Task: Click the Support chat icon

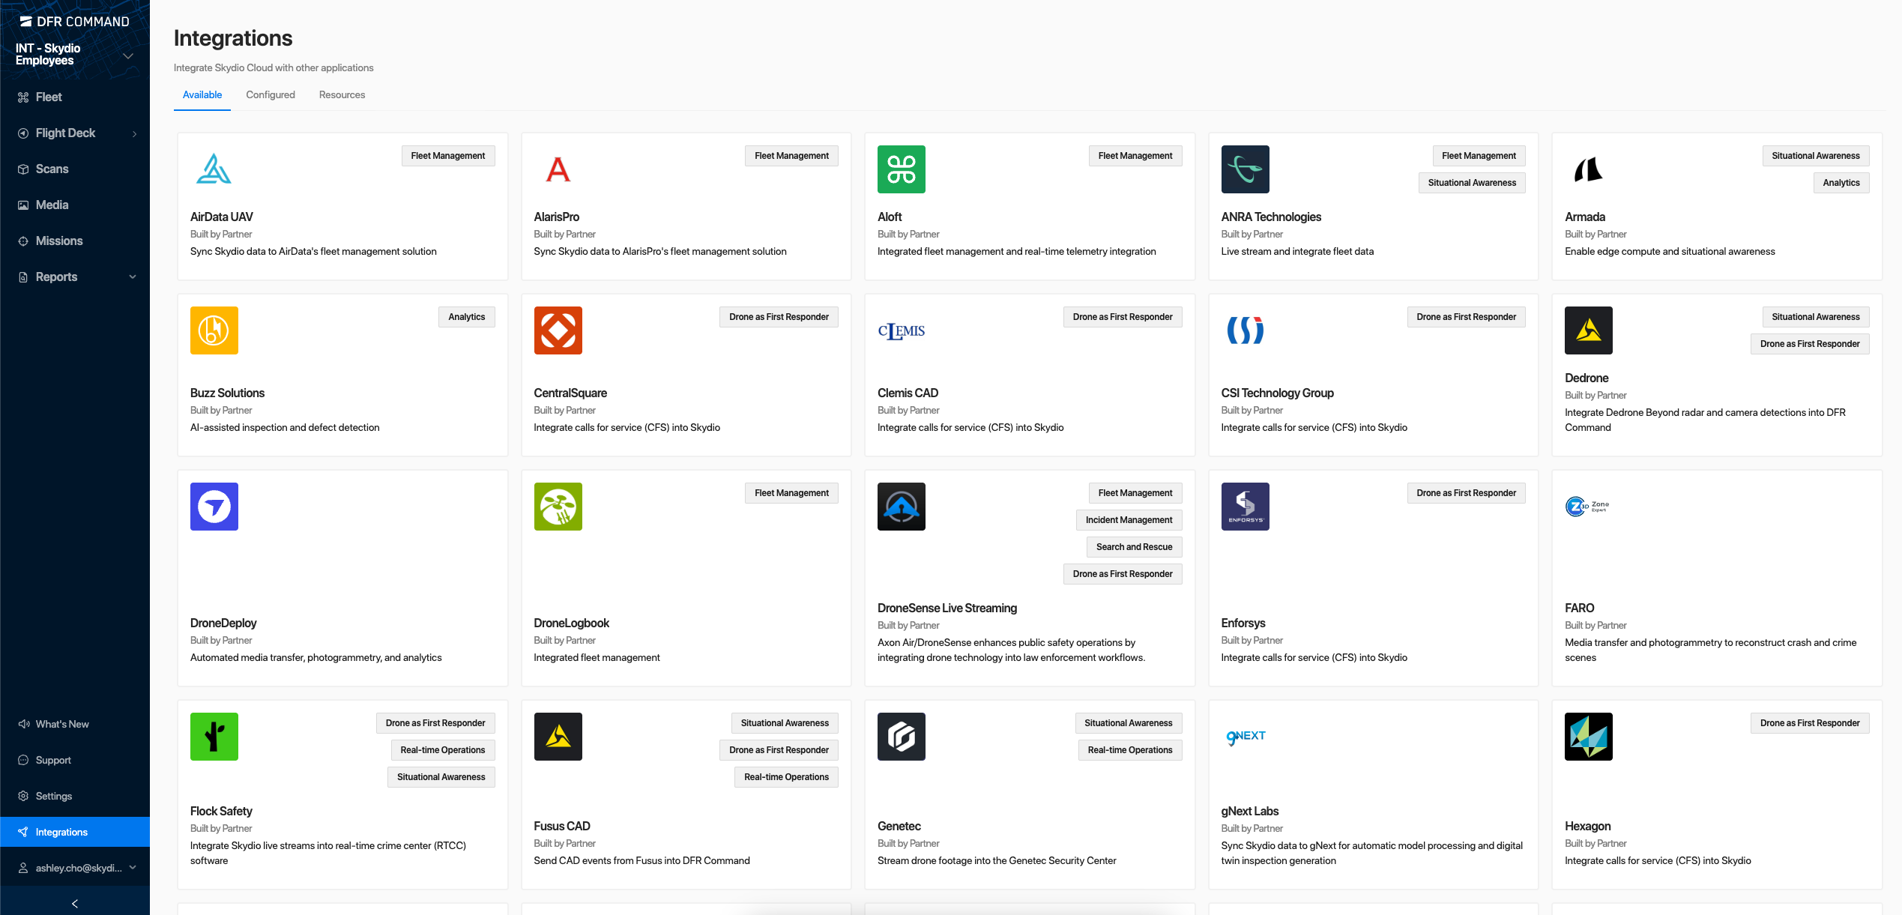Action: (23, 760)
